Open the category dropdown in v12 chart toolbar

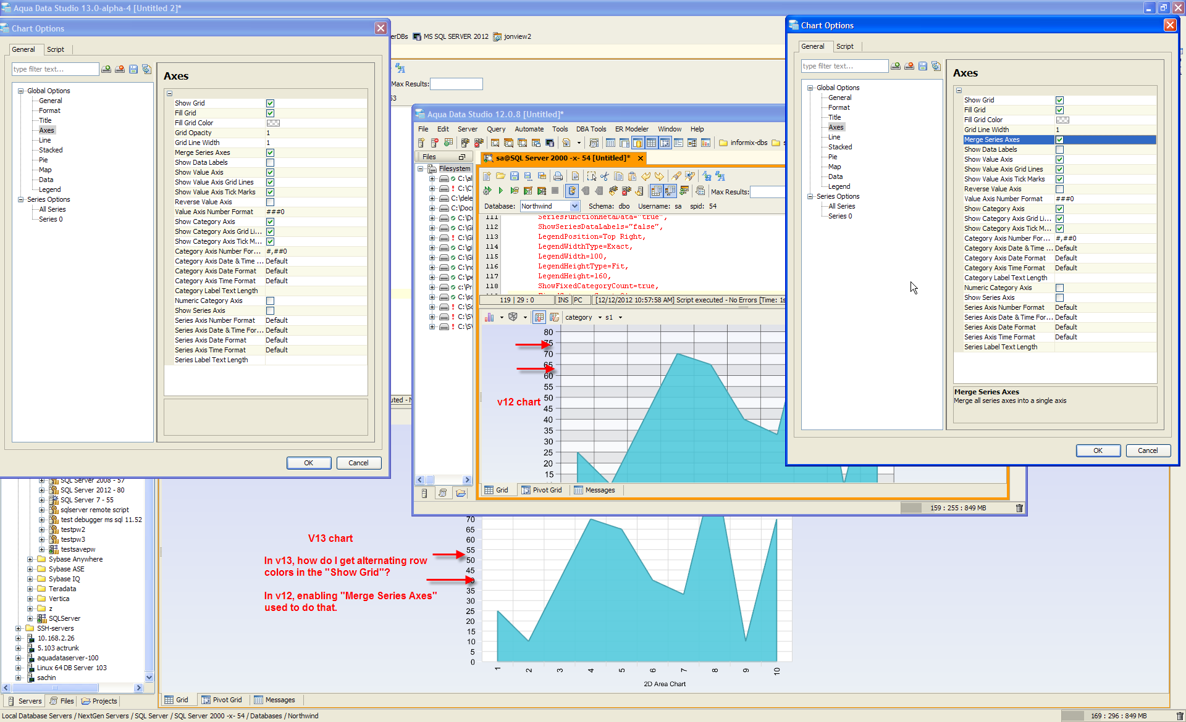600,317
